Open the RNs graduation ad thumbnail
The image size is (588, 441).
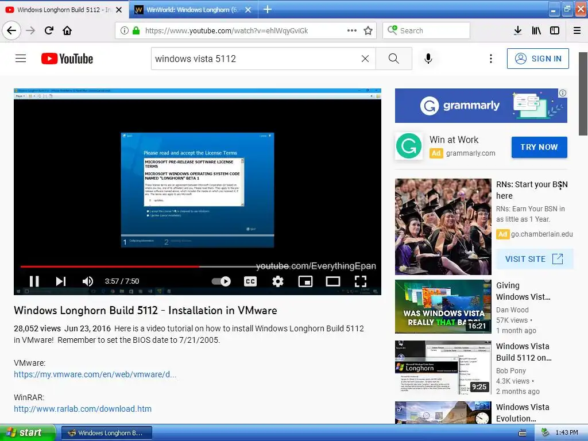tap(443, 226)
